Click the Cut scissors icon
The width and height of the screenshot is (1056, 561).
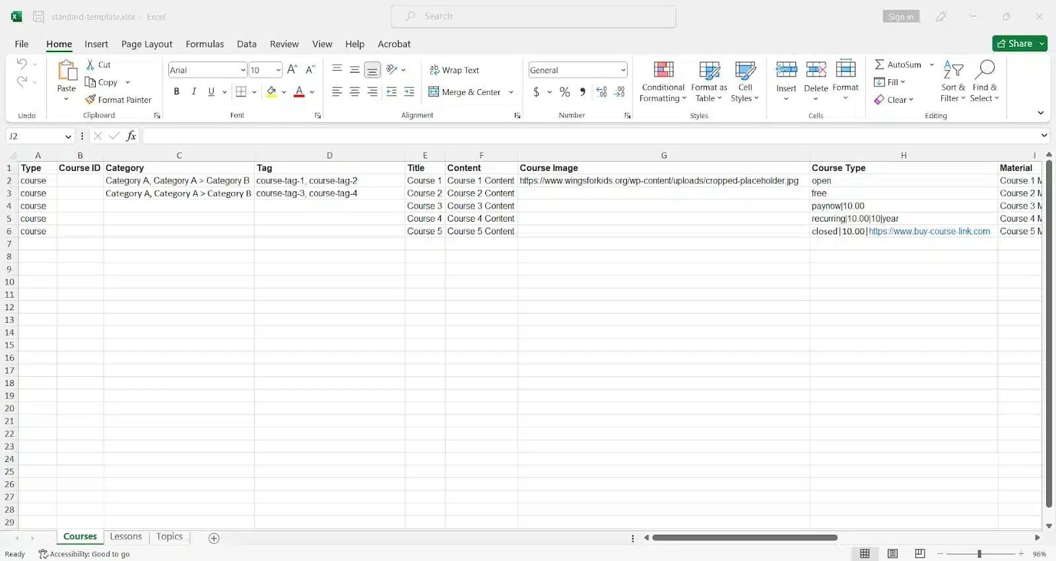[x=90, y=65]
